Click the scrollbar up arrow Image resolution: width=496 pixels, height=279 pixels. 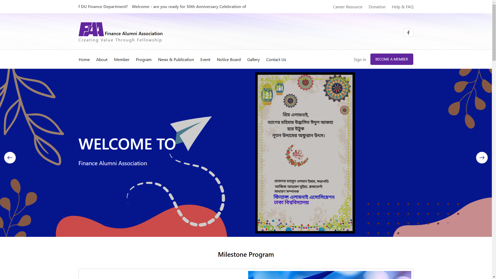(494, 2)
